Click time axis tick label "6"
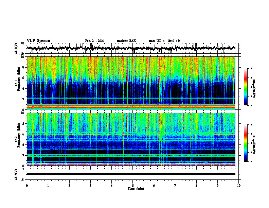Screen dimensions: 269x208 pyautogui.click(x=154, y=186)
